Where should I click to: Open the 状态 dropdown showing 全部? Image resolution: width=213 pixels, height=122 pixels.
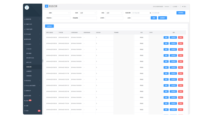114,13
